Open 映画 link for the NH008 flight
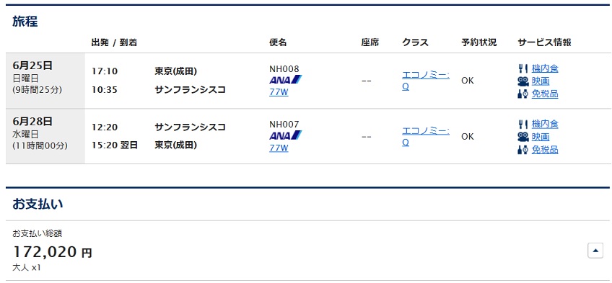 [x=541, y=81]
